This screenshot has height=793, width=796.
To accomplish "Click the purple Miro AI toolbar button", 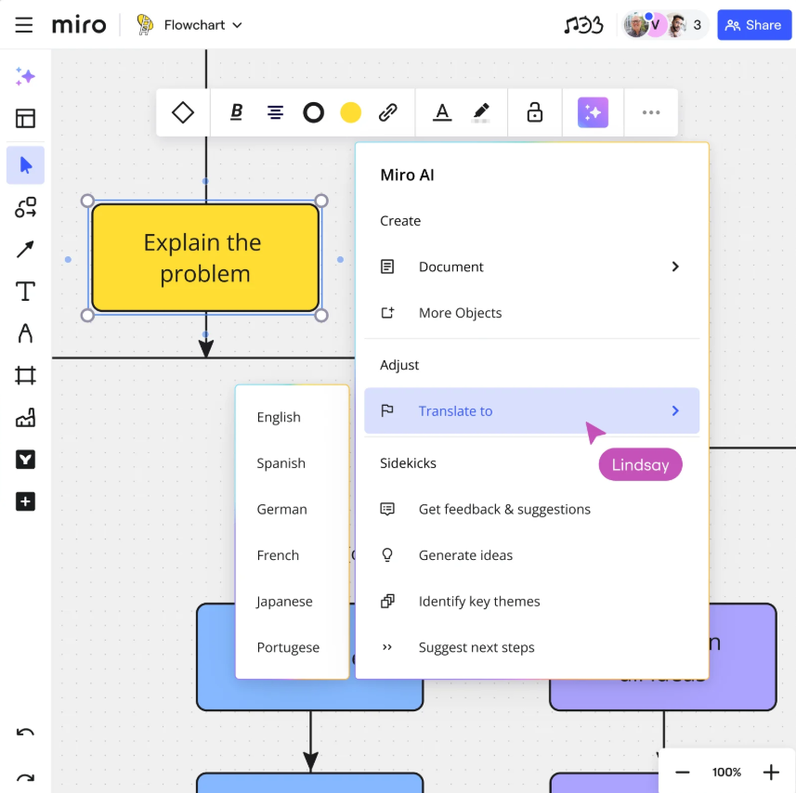I will tap(593, 112).
